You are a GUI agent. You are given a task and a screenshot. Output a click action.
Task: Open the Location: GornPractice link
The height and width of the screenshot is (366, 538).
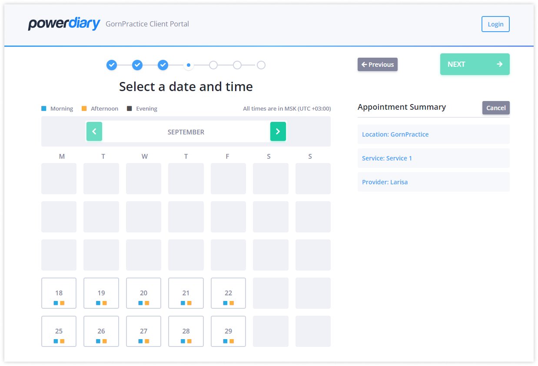tap(395, 134)
